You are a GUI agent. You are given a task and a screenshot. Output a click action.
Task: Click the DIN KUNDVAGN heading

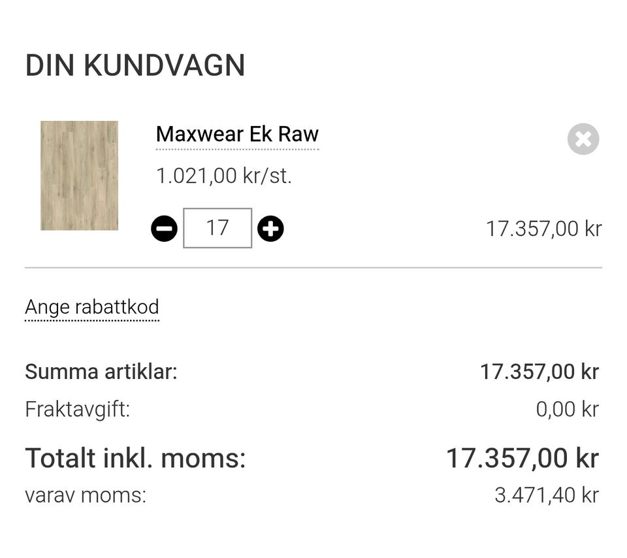pos(135,65)
